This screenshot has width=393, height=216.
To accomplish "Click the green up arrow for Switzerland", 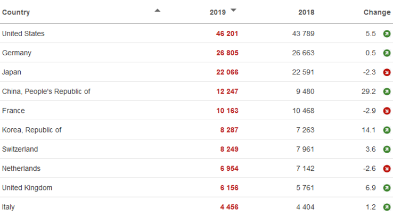I will coord(387,149).
